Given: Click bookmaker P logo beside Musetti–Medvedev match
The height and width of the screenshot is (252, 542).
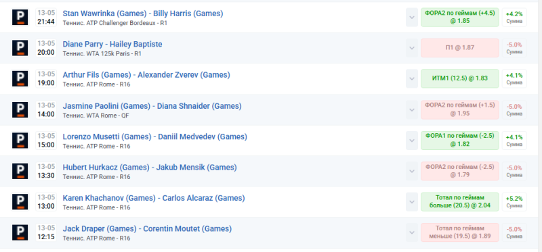Looking at the screenshot, I should click(x=20, y=141).
